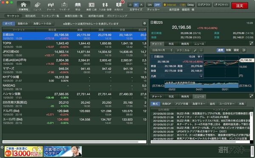This screenshot has height=158, width=255.
Task: Sort by the 現在値 column header
Action: [x=52, y=30]
